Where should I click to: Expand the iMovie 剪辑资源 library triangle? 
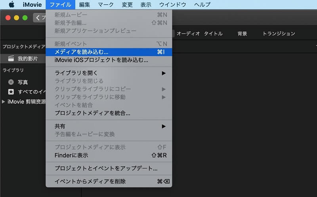3,102
